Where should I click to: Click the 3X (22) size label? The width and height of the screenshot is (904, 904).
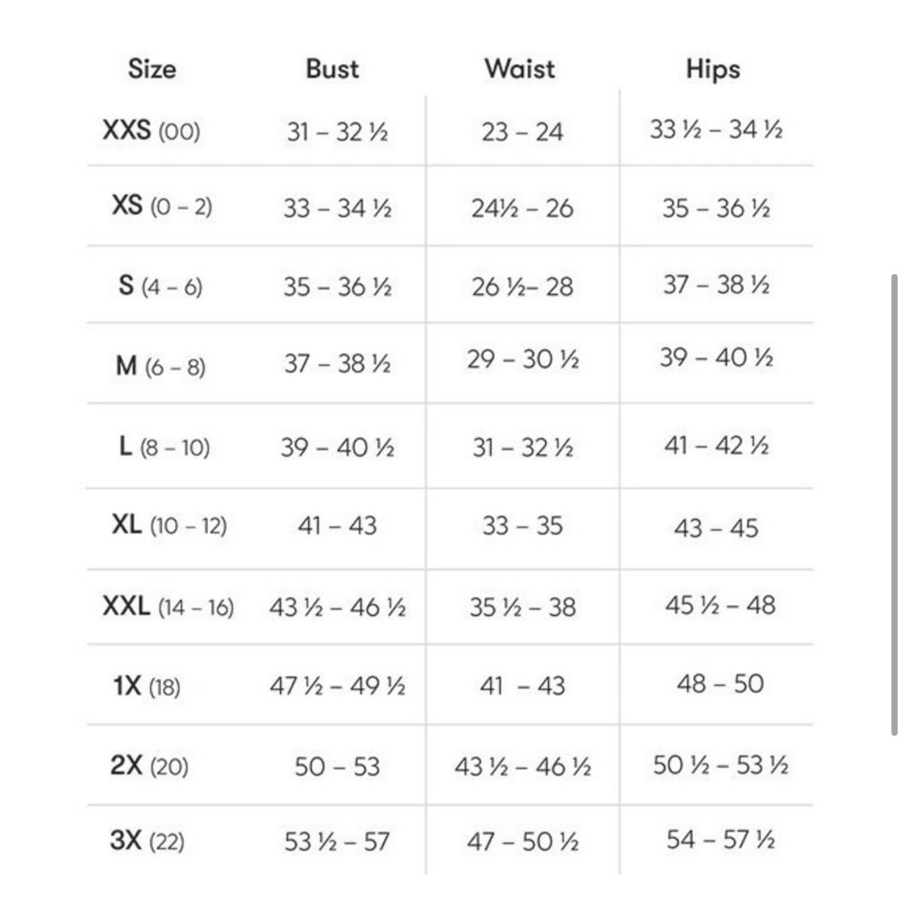(147, 840)
